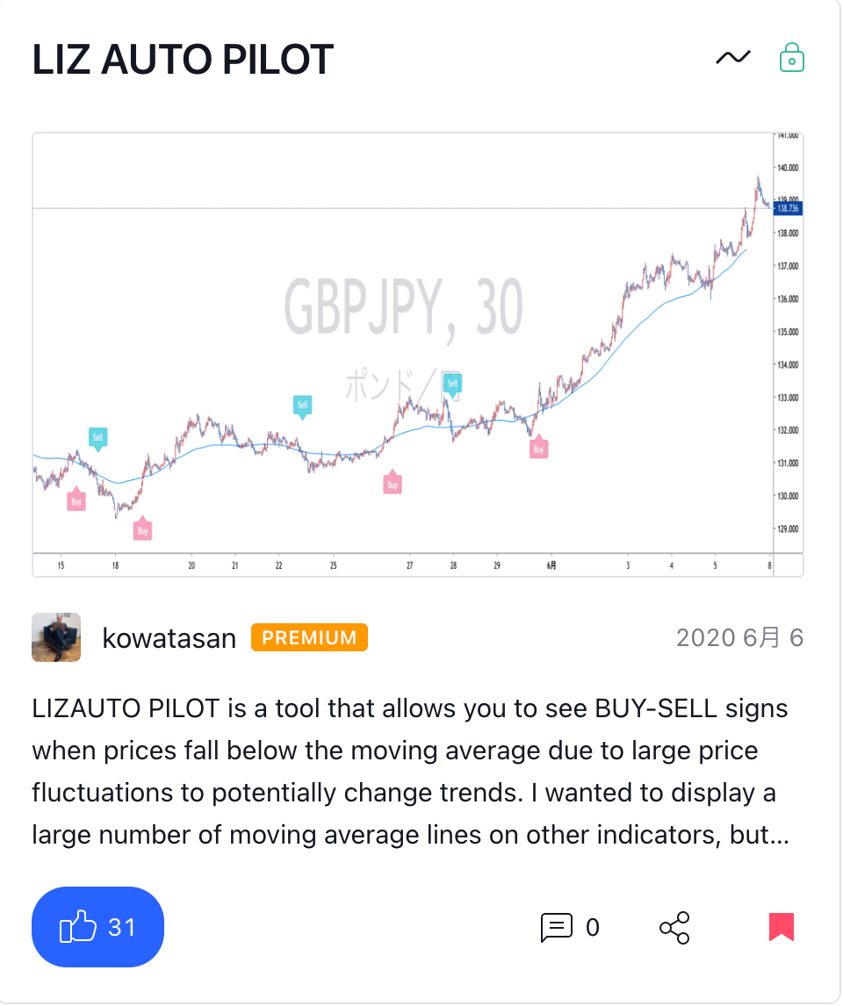The width and height of the screenshot is (843, 1006).
Task: Open the GBPJPY chart thumbnail
Action: 418,354
